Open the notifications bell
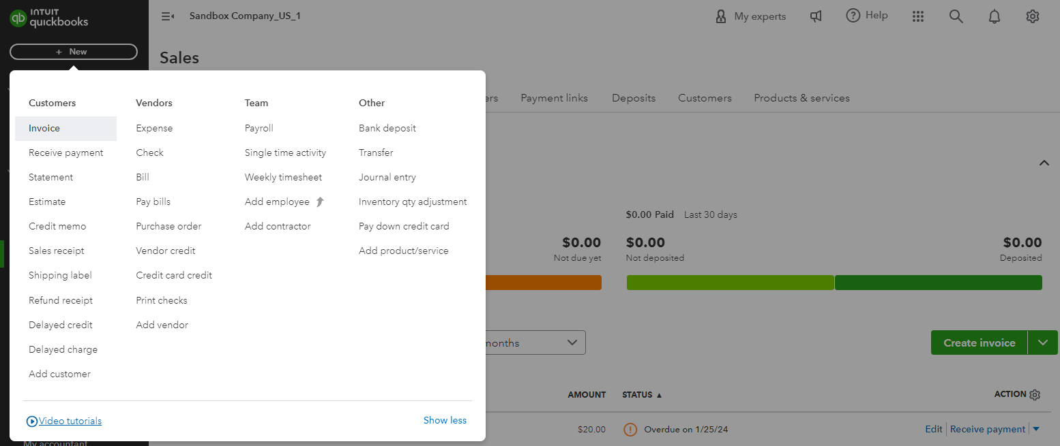This screenshot has width=1060, height=446. coord(995,16)
